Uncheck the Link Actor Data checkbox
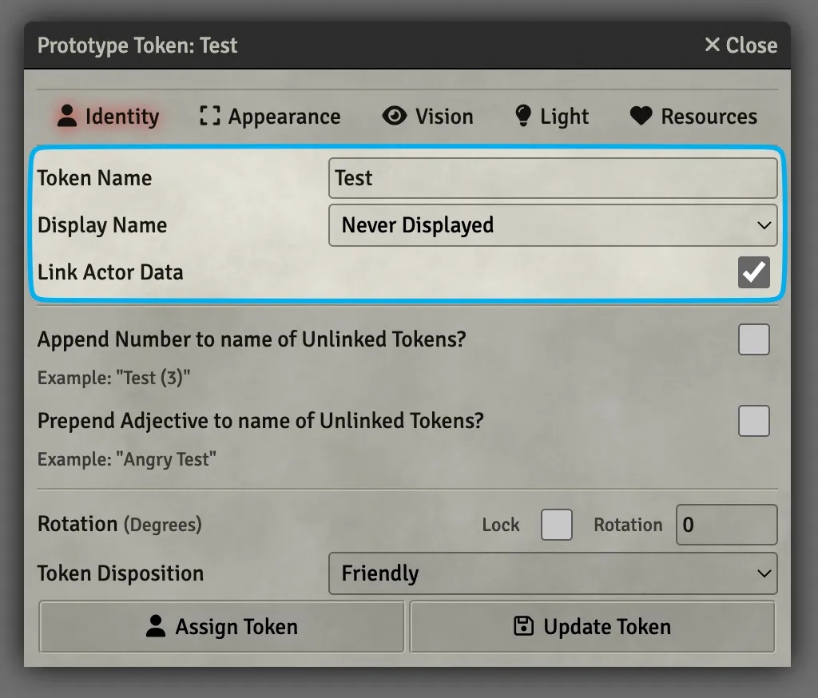 (x=753, y=272)
